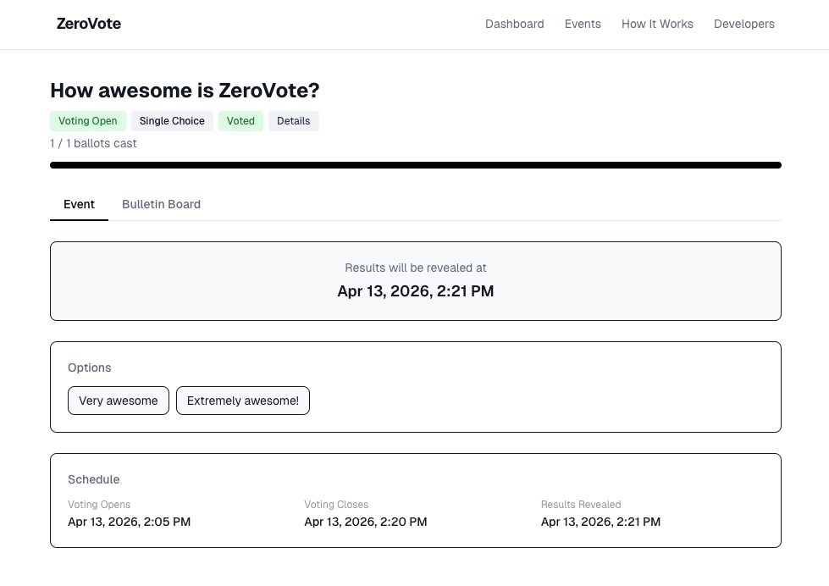Click the Voting Closes timestamp
Viewport: 829px width, 586px height.
(x=365, y=522)
